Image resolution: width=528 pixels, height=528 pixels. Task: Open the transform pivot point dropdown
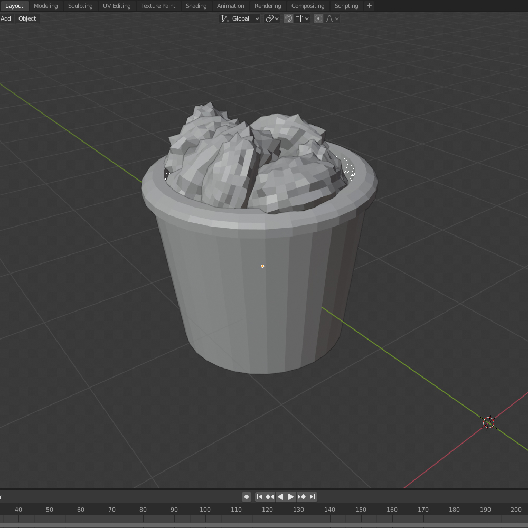tap(272, 18)
